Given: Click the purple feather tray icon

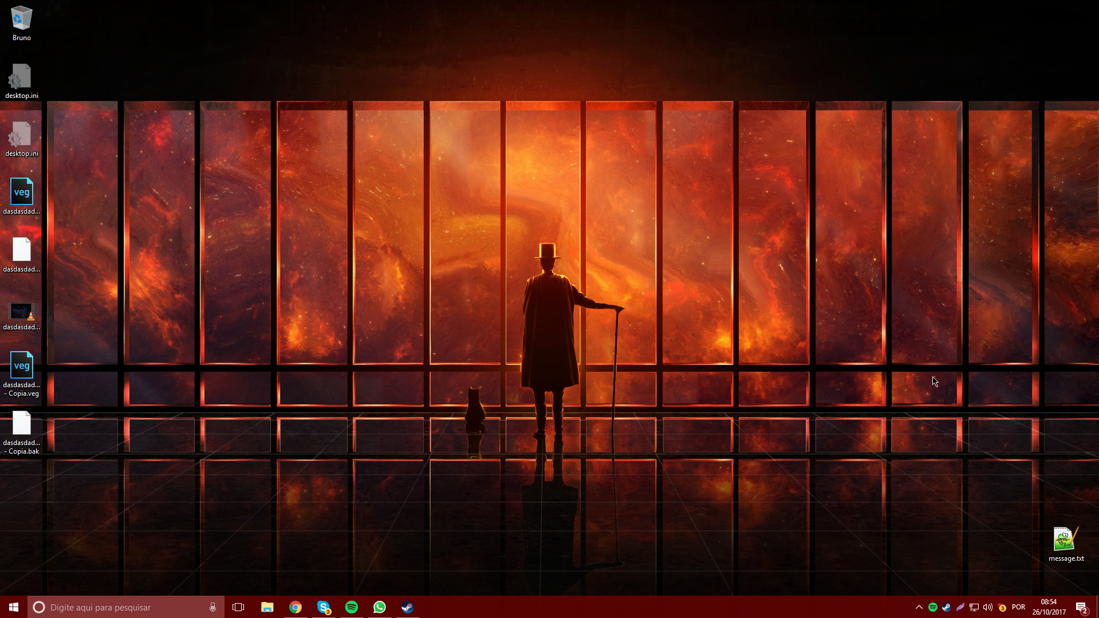Looking at the screenshot, I should click(960, 607).
